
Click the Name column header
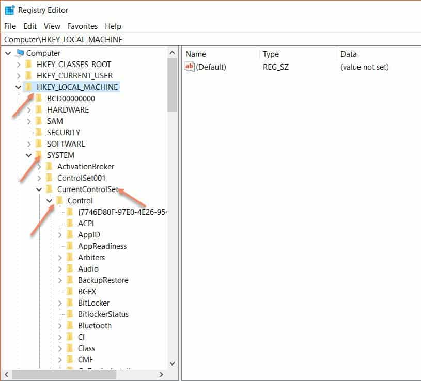pos(196,54)
